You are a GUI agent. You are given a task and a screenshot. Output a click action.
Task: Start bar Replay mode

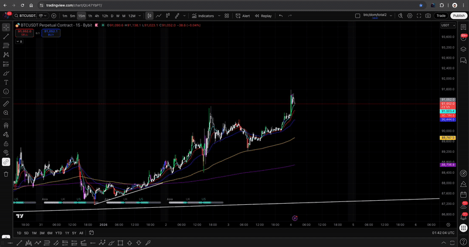click(263, 16)
